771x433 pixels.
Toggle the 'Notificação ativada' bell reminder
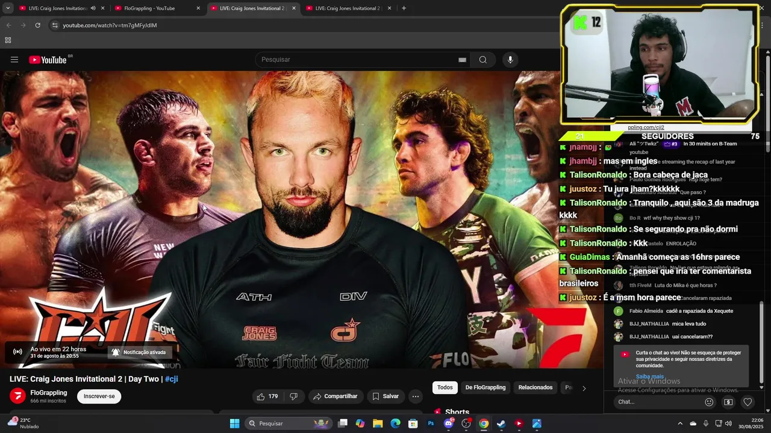[139, 352]
